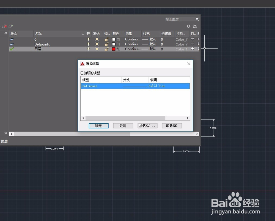The height and width of the screenshot is (221, 275).
Task: Click the 透明度 column header
Action: (x=167, y=34)
